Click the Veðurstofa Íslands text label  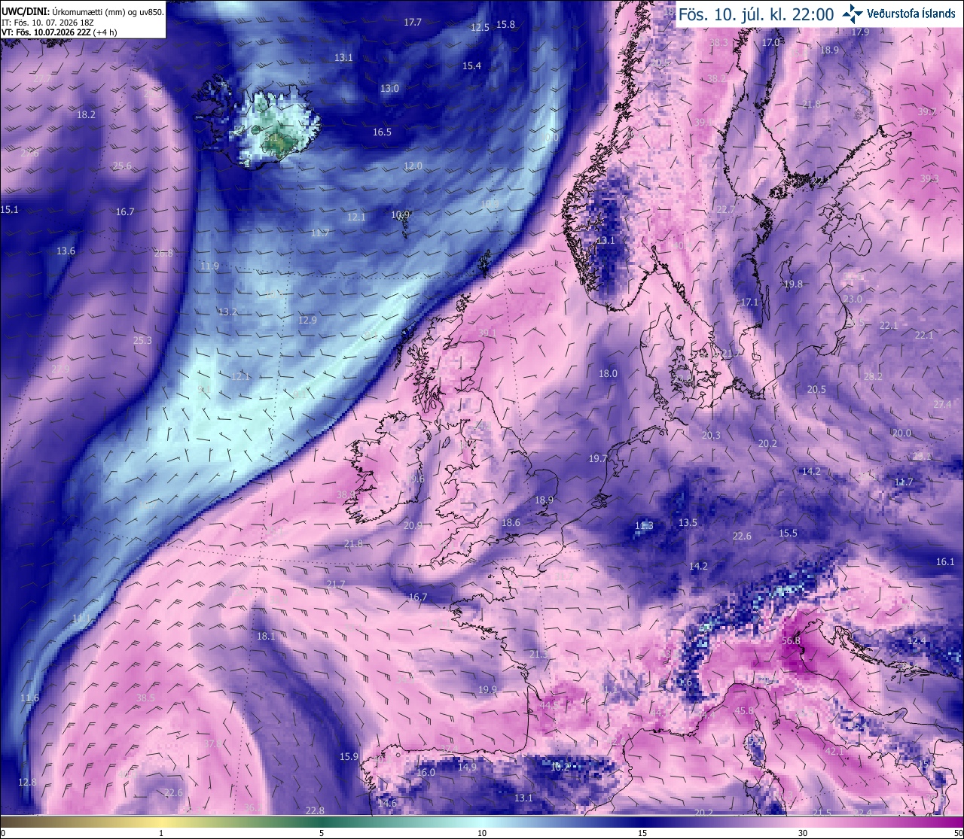tap(911, 14)
